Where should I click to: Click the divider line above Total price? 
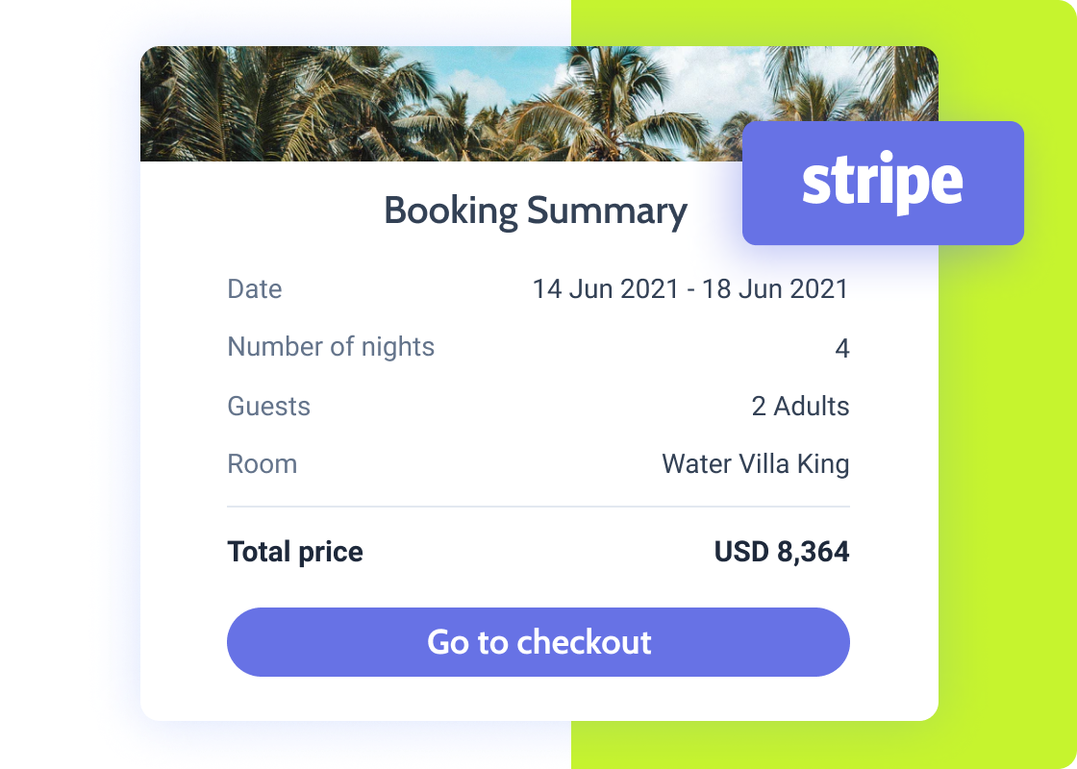pos(538,504)
